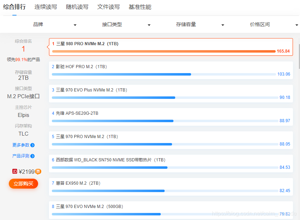
Task: Select 三星 970 PRO NVMe M.2 entry
Action: point(171,140)
